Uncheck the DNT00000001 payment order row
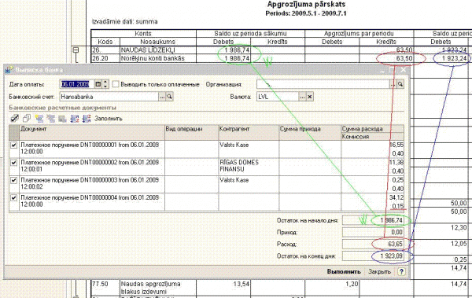Viewport: 472px width, 298px height. (x=13, y=145)
